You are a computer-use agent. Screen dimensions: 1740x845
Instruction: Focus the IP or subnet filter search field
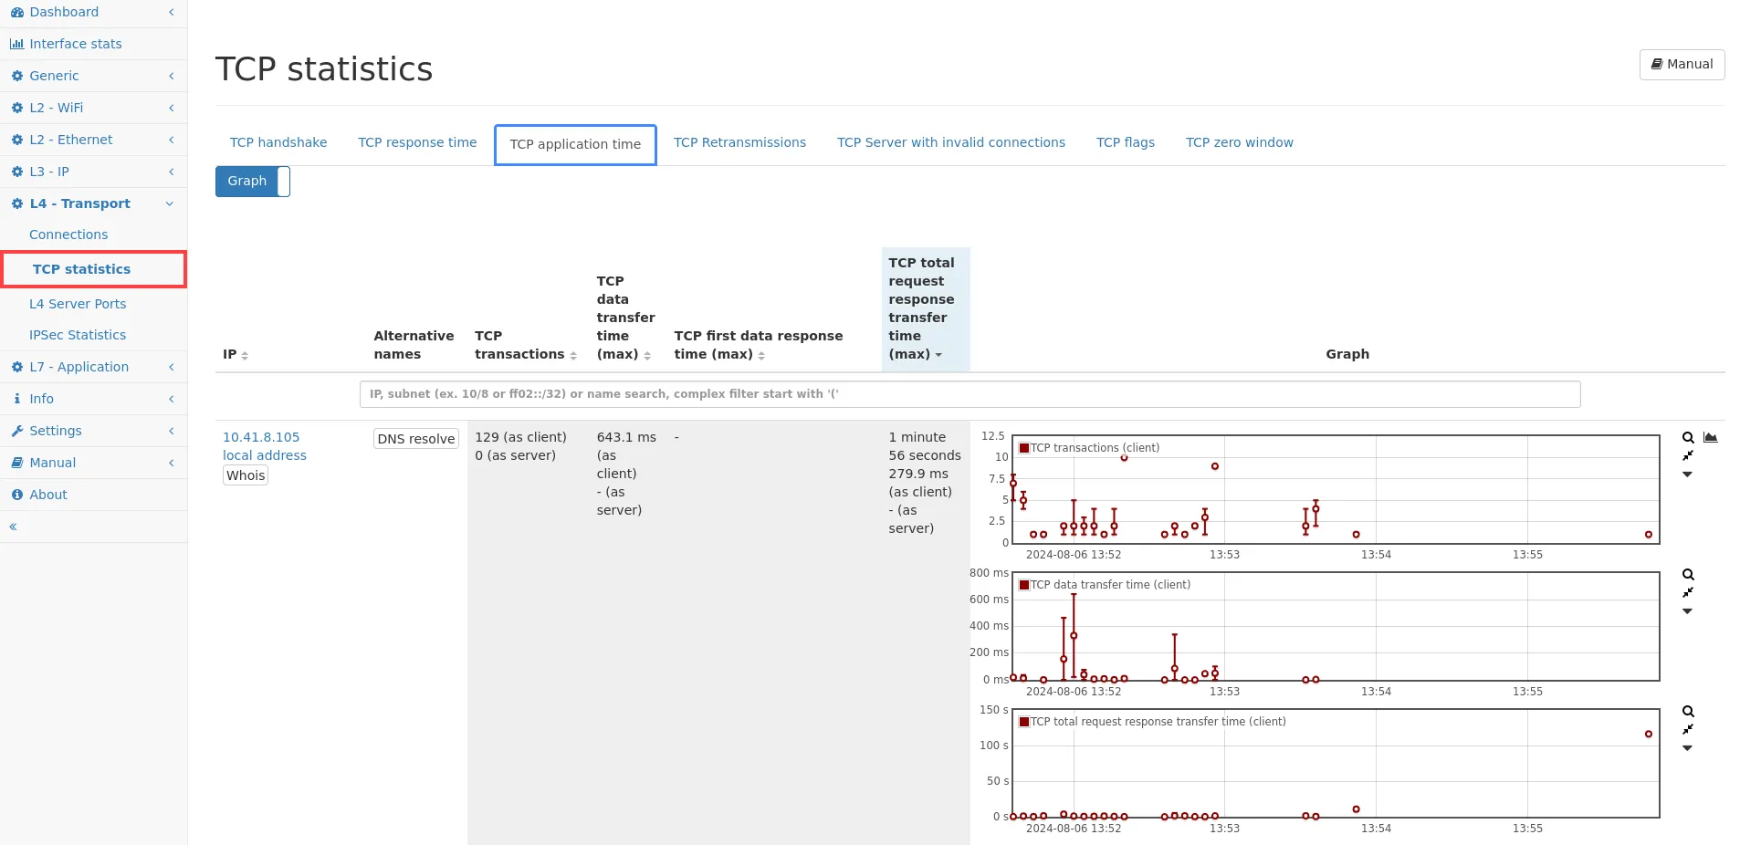(970, 394)
